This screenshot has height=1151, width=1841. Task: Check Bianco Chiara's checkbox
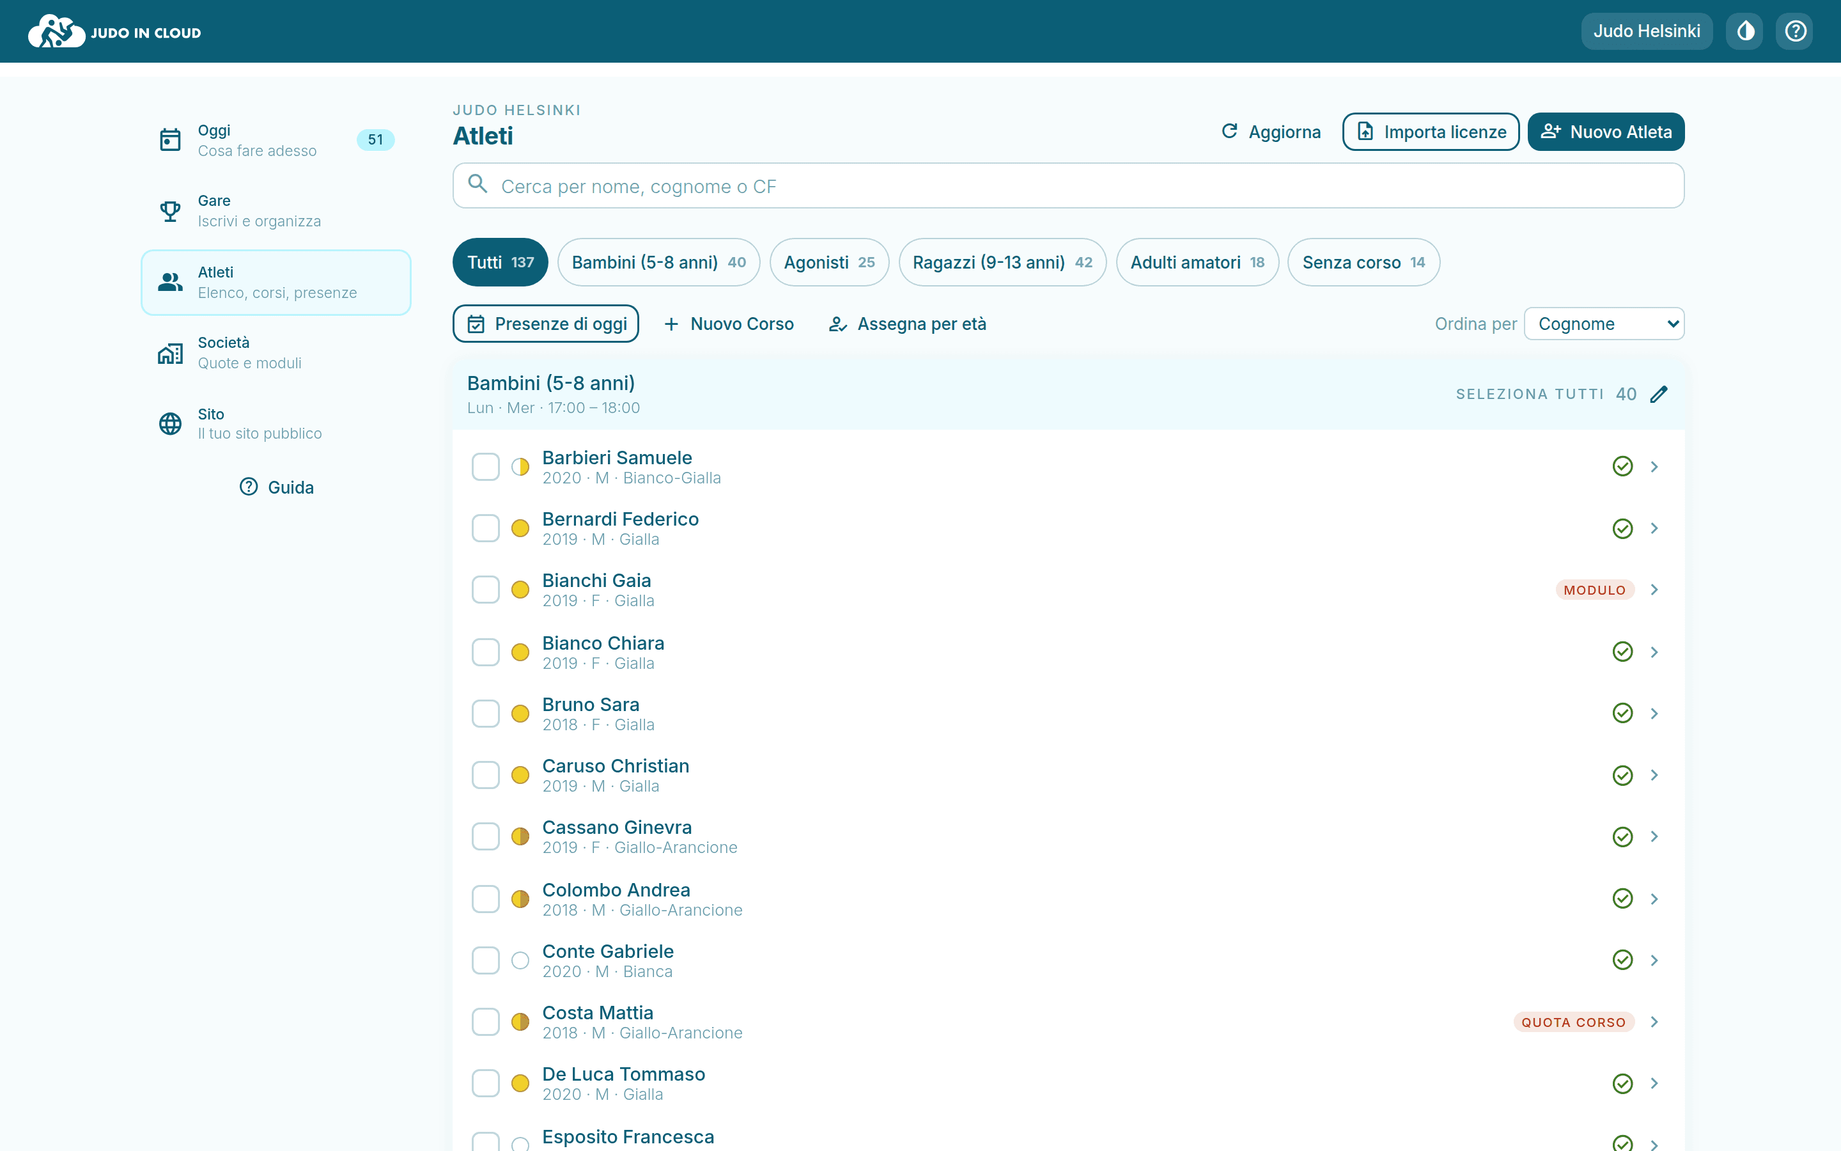[485, 652]
